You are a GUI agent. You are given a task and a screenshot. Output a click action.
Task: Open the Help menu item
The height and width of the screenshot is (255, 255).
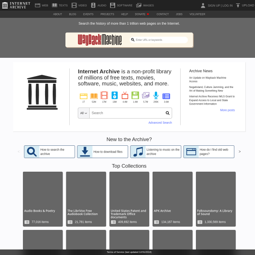(x=125, y=14)
